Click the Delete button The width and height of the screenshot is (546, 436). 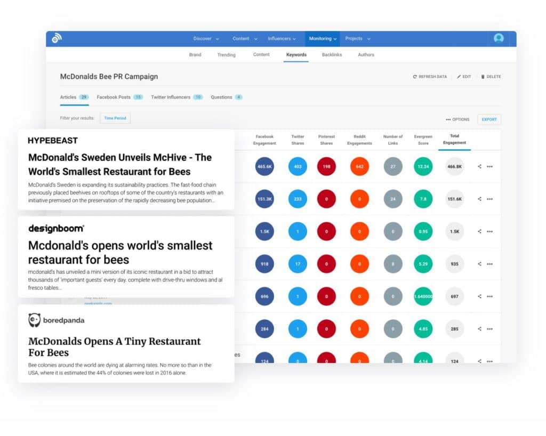click(491, 77)
